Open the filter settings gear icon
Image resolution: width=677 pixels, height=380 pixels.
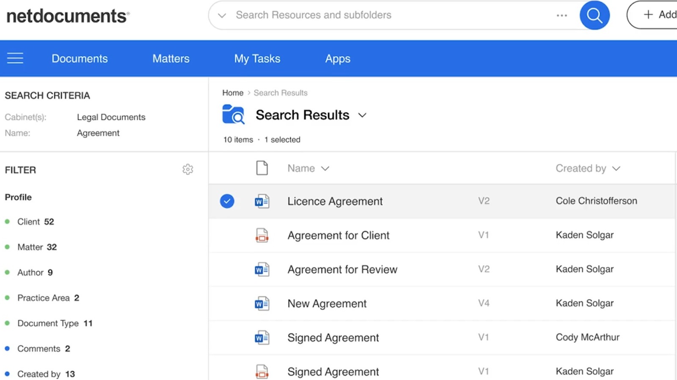(188, 169)
